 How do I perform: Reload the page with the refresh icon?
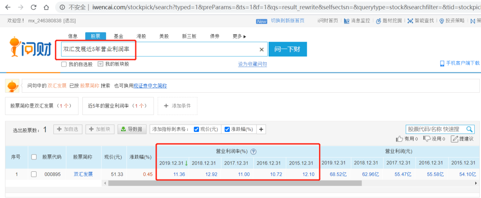click(x=34, y=7)
